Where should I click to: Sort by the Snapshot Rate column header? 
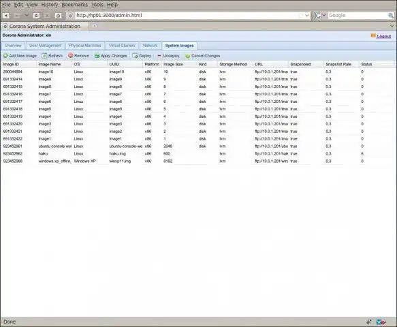pos(341,64)
